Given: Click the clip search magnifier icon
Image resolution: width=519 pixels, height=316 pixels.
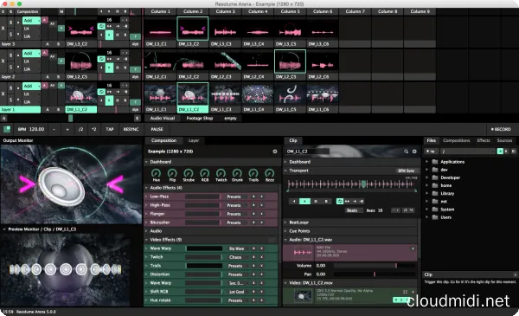Looking at the screenshot, I should pyautogui.click(x=407, y=152).
